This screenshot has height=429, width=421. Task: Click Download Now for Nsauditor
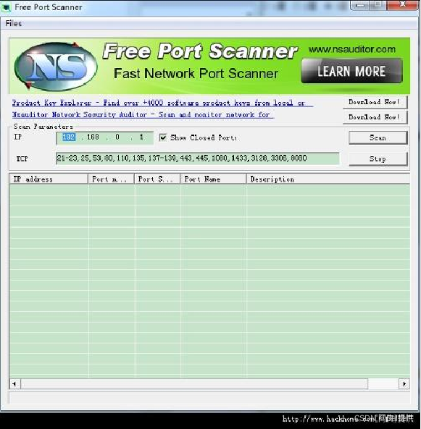tap(375, 117)
